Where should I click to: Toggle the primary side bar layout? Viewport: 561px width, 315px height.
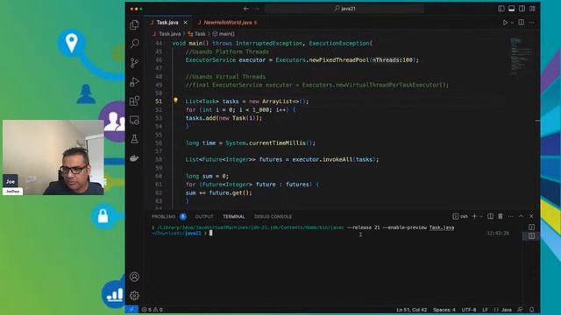[x=501, y=9]
